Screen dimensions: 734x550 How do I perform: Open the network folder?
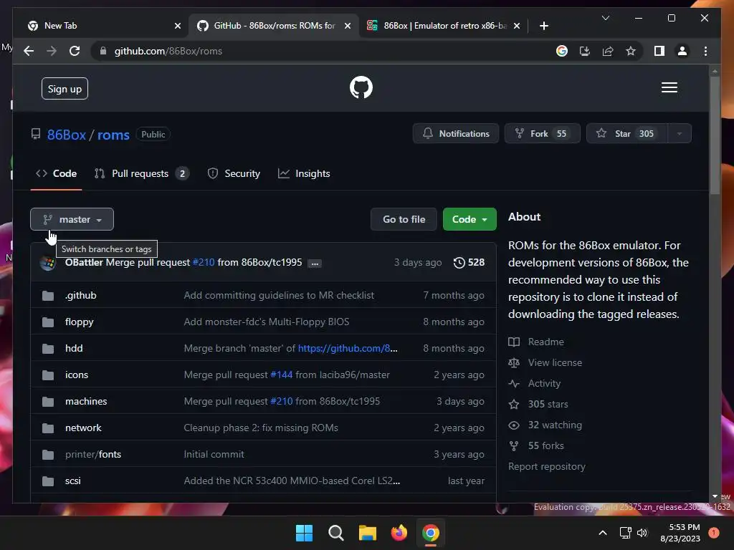(x=83, y=428)
